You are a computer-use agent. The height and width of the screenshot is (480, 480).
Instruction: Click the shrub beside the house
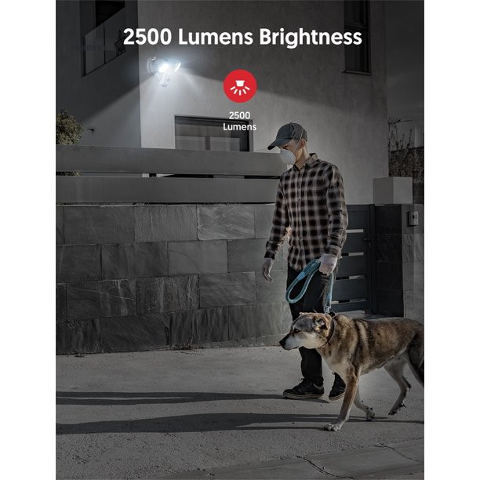click(x=68, y=128)
